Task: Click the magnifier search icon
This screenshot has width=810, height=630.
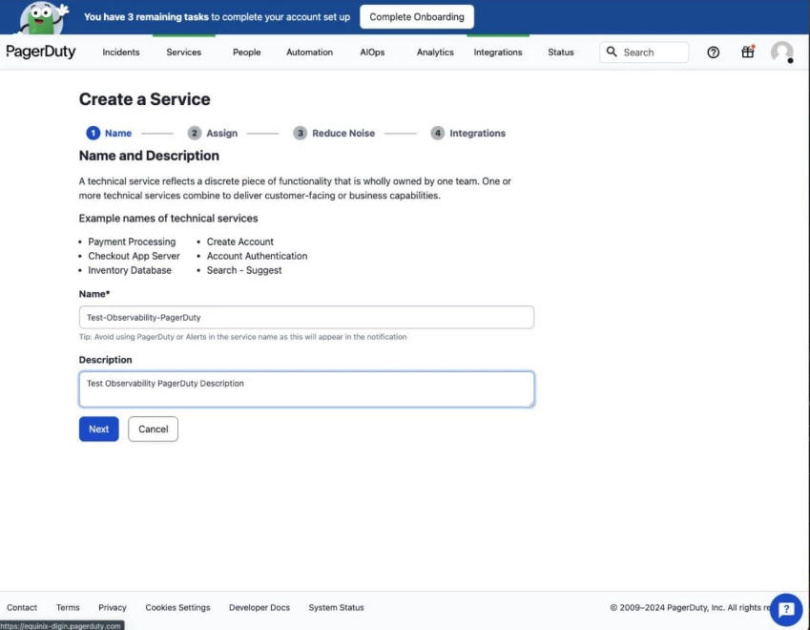Action: click(612, 52)
